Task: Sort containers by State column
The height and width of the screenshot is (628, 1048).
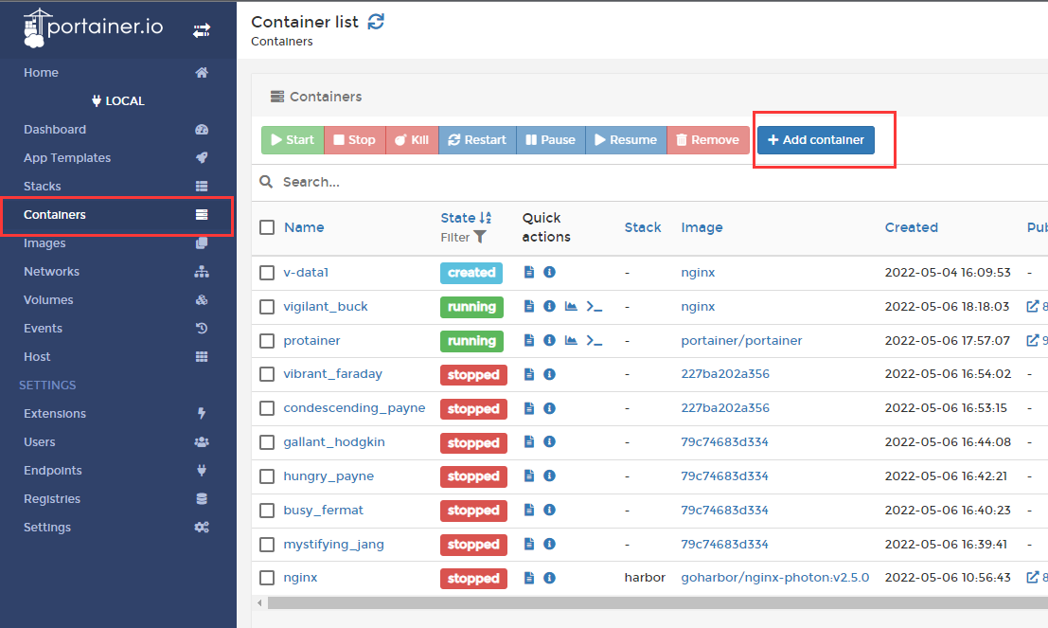Action: 466,217
